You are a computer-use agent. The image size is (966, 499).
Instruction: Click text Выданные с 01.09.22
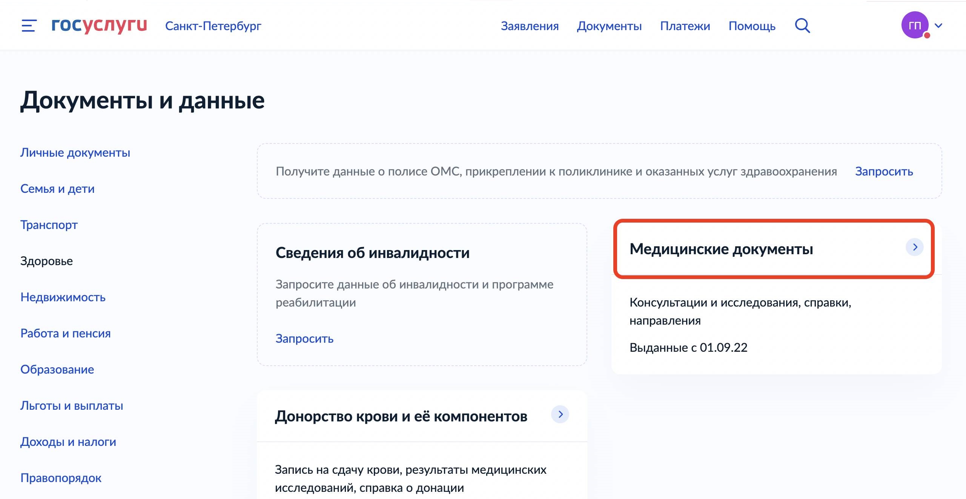[x=688, y=348]
